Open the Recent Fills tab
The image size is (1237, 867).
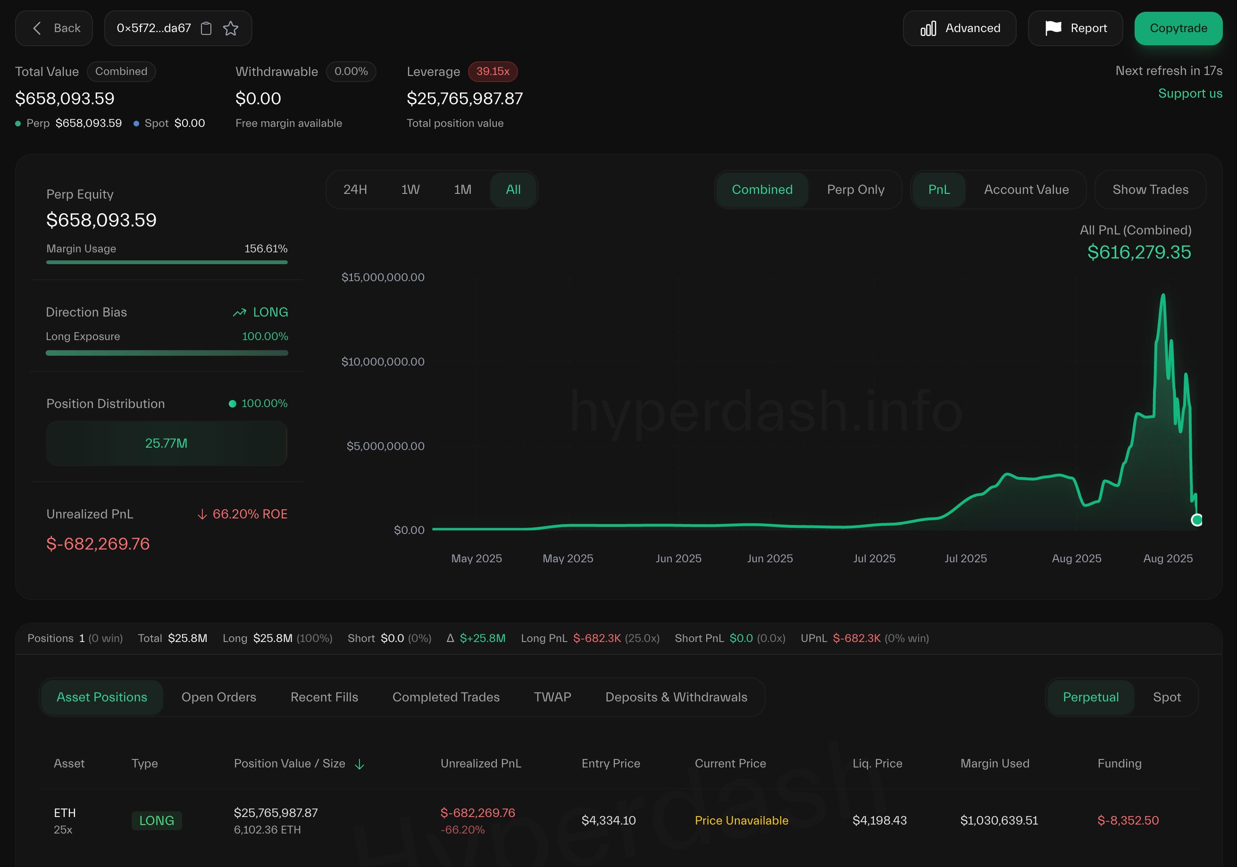(x=324, y=697)
